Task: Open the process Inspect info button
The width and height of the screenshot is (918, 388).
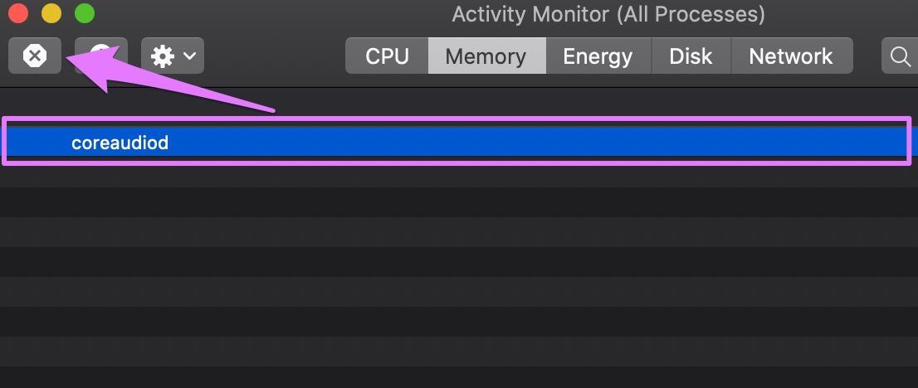Action: (x=101, y=56)
